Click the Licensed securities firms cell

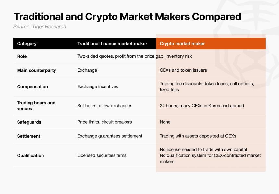102,155
